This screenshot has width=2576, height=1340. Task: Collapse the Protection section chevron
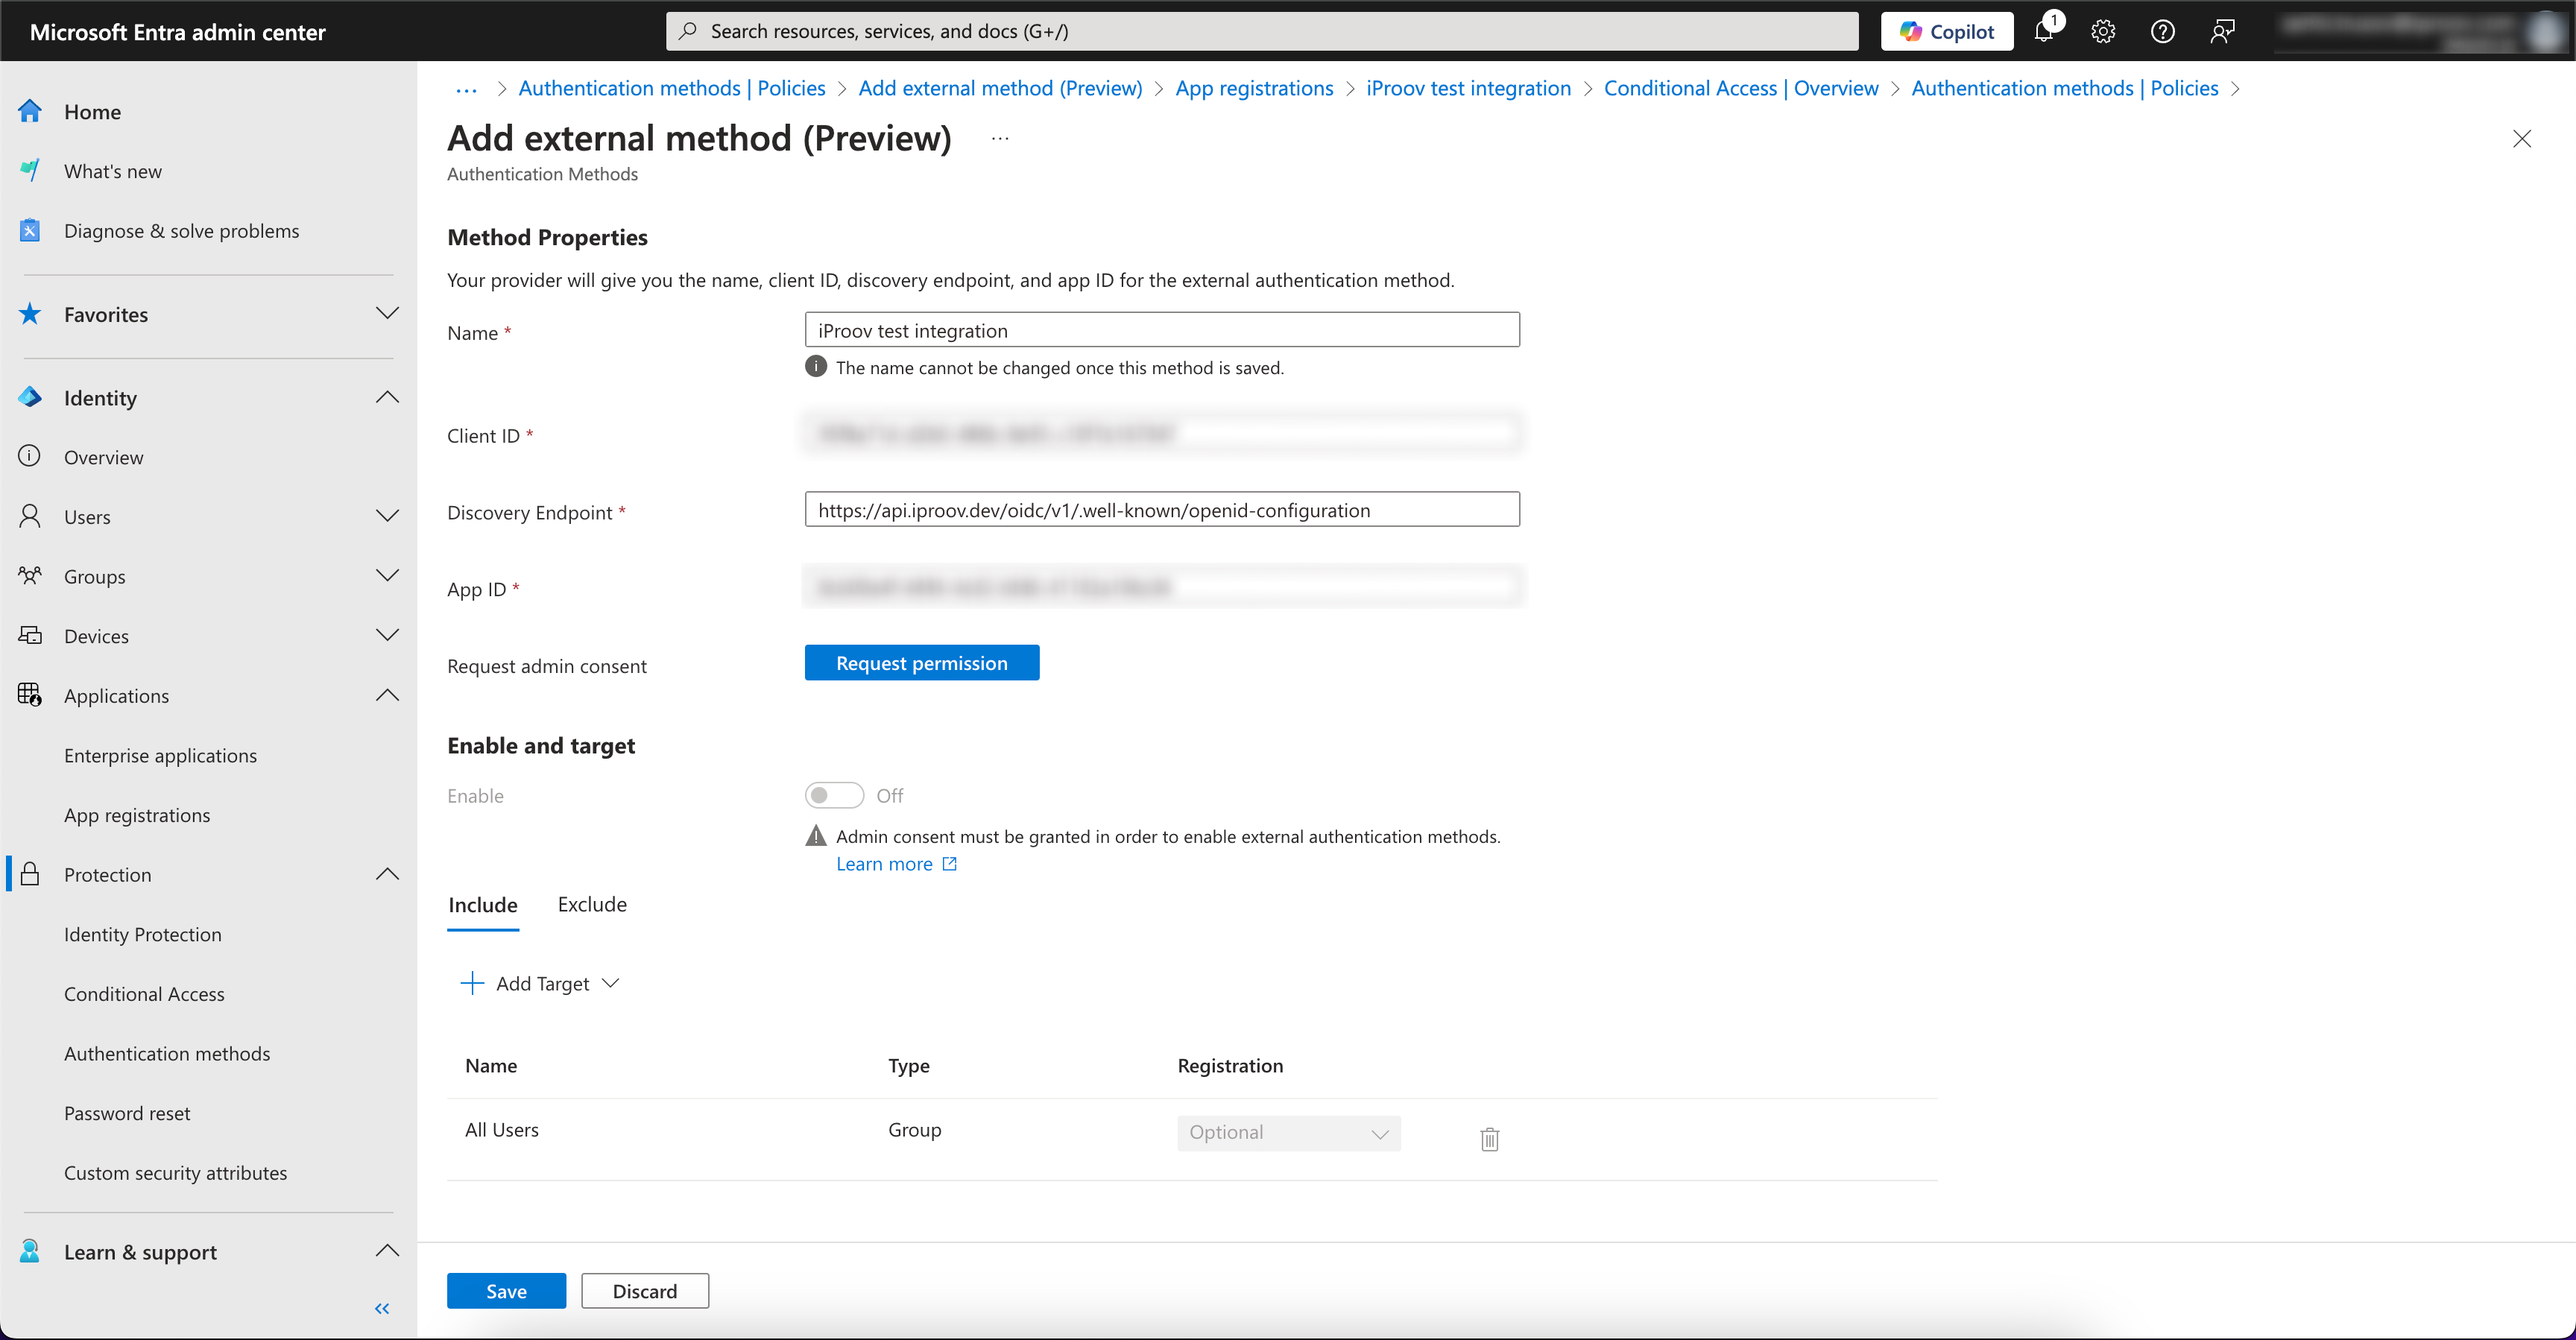pos(387,874)
